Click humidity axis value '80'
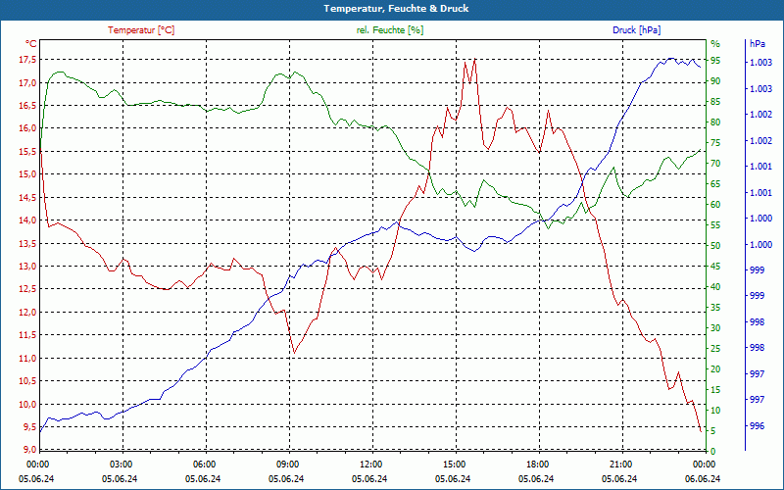The image size is (784, 490). 715,122
